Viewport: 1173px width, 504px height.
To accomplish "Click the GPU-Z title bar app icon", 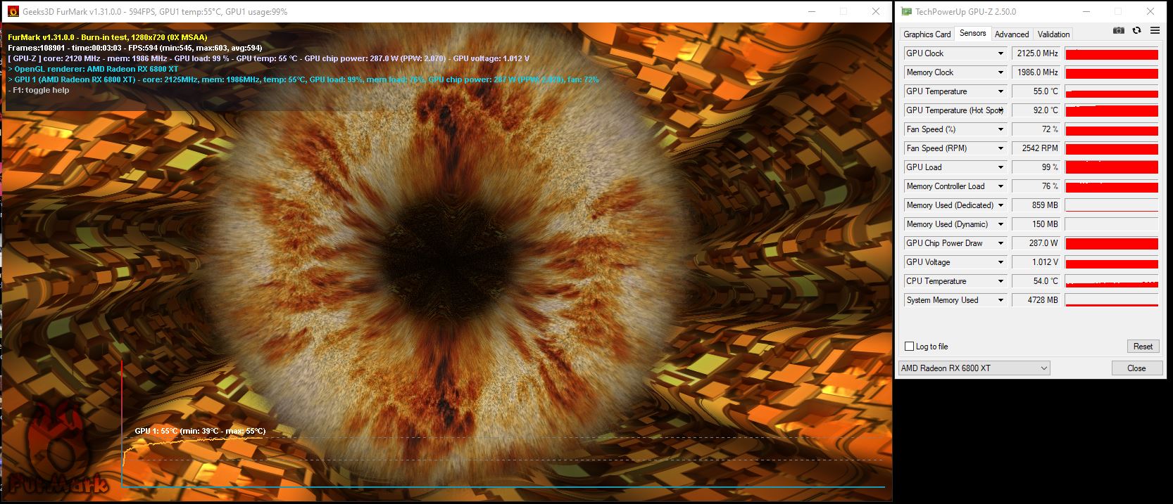I will (906, 12).
